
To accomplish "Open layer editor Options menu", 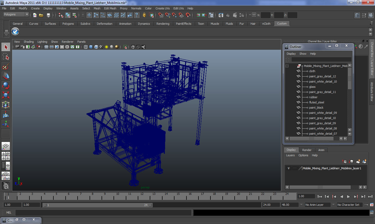I will point(303,155).
